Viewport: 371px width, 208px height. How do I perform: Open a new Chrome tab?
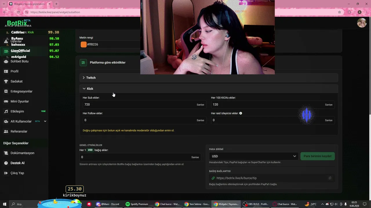(x=56, y=4)
